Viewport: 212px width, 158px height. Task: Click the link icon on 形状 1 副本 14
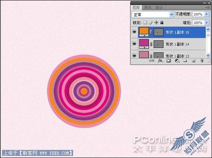point(151,44)
